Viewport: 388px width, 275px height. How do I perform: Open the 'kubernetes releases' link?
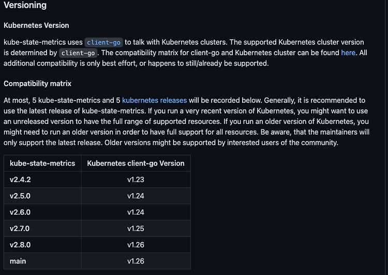154,100
